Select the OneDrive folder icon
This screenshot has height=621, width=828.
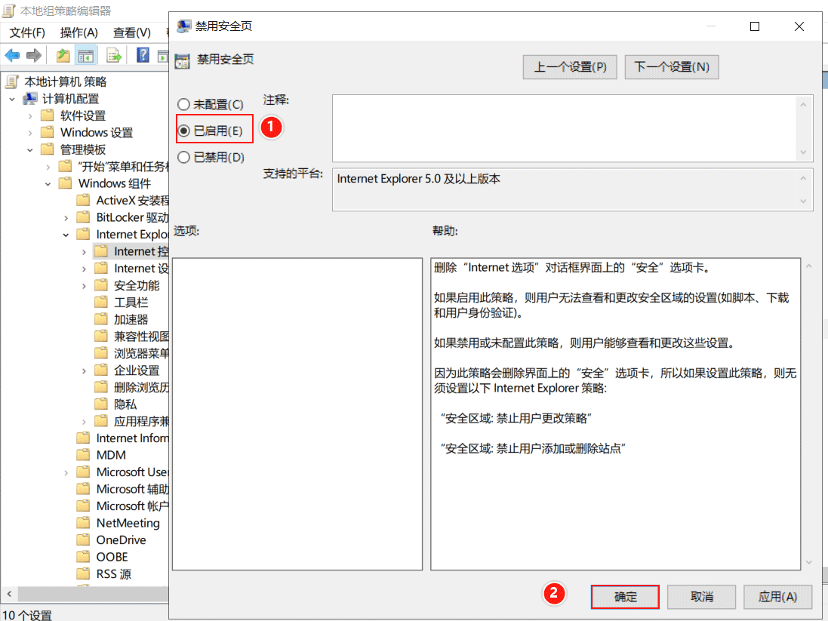pyautogui.click(x=83, y=540)
